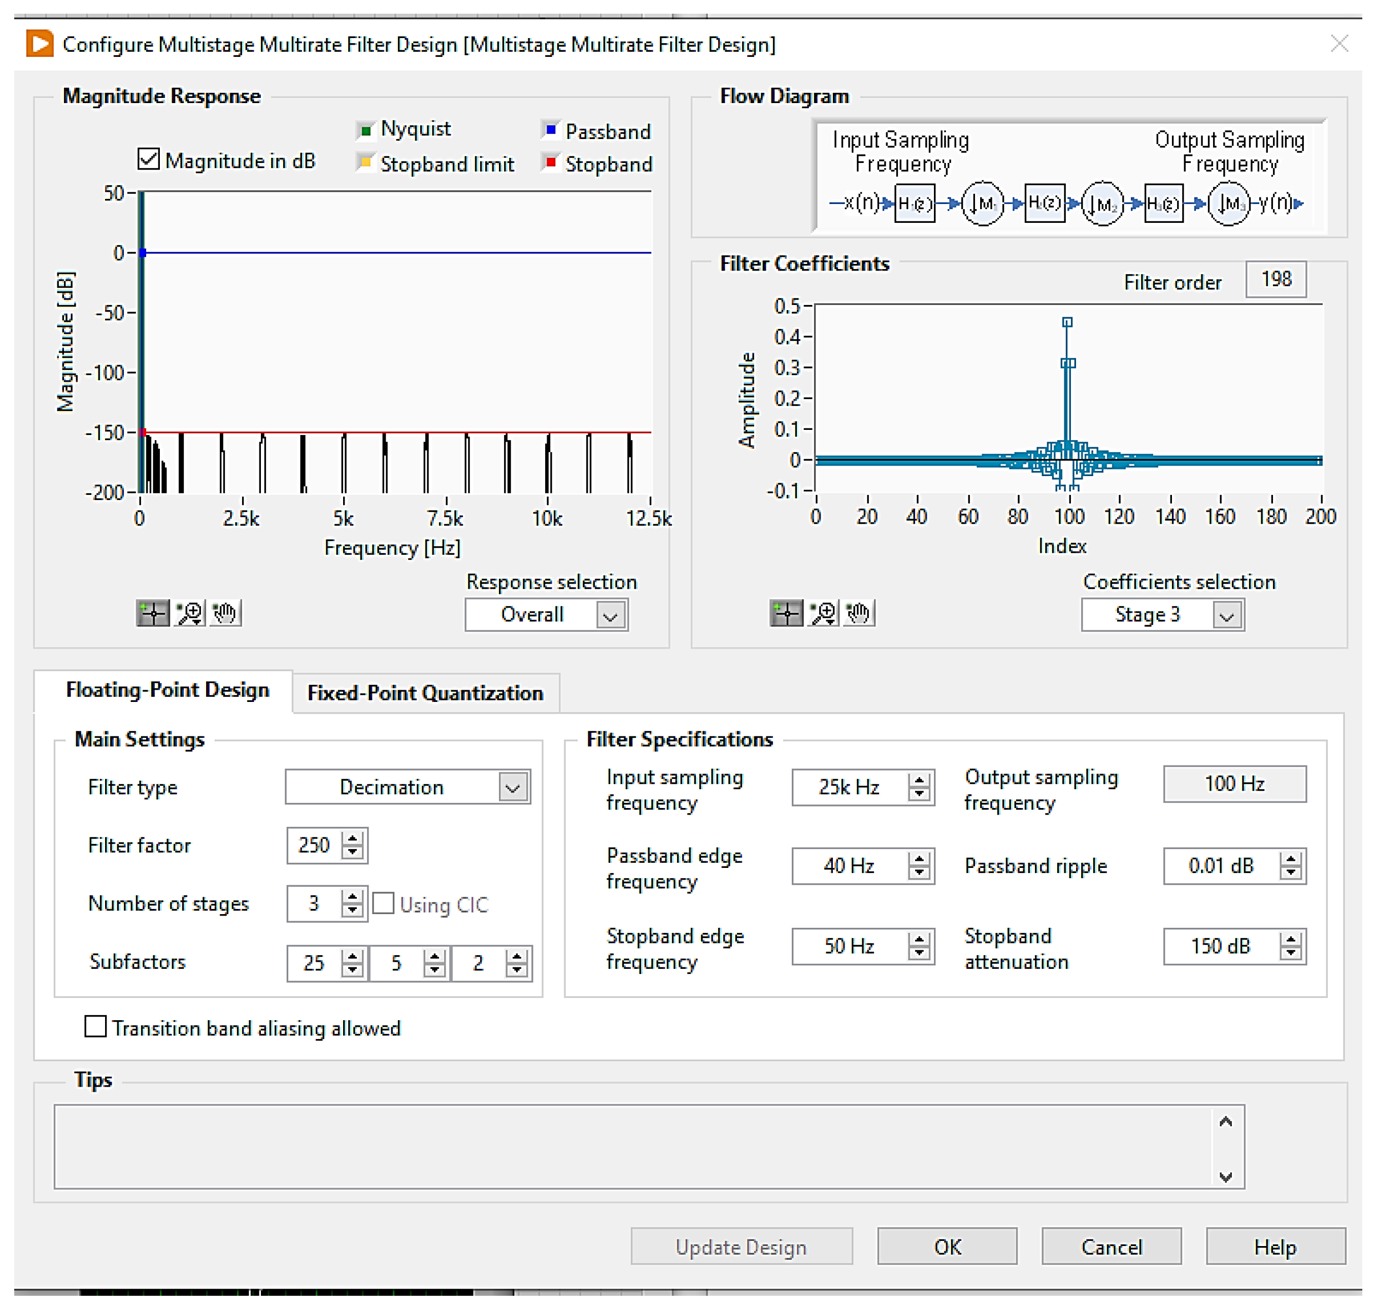
Task: Uncheck the Magnitude in dB checkbox
Action: pos(148,159)
